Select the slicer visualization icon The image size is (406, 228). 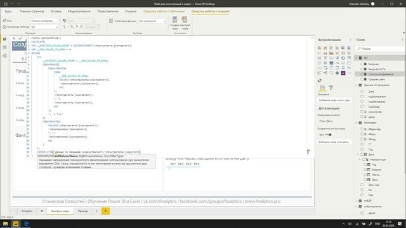point(325,68)
